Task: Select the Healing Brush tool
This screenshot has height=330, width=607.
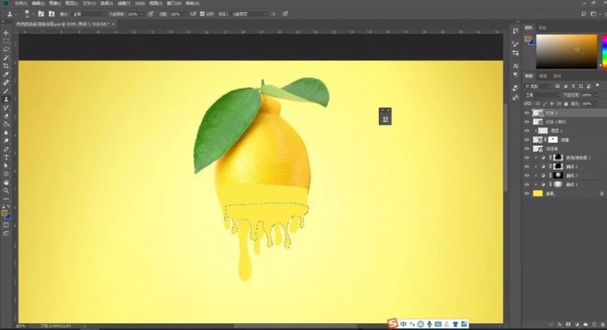Action: (6, 83)
